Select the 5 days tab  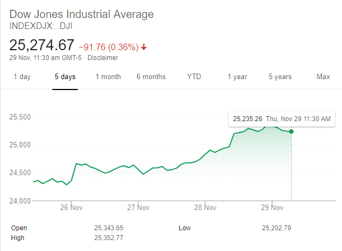tap(65, 77)
